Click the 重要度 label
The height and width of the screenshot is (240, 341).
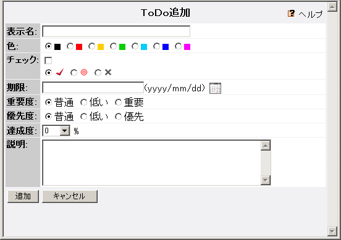22,102
